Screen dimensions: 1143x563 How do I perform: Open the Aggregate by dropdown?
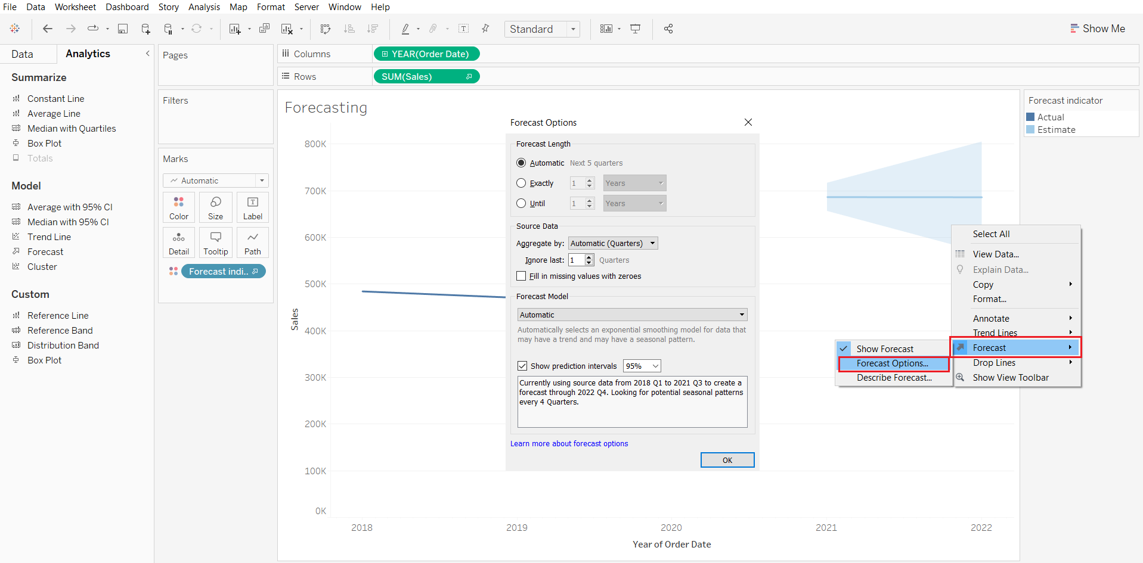613,243
